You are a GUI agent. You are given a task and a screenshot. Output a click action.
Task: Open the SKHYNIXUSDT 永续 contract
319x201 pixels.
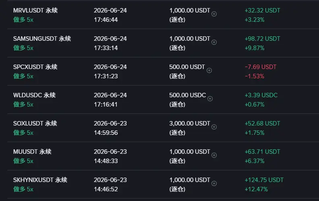point(40,180)
